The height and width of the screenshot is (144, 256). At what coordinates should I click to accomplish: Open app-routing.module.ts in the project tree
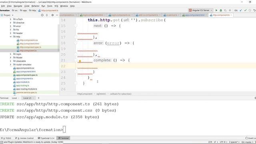click(26, 89)
